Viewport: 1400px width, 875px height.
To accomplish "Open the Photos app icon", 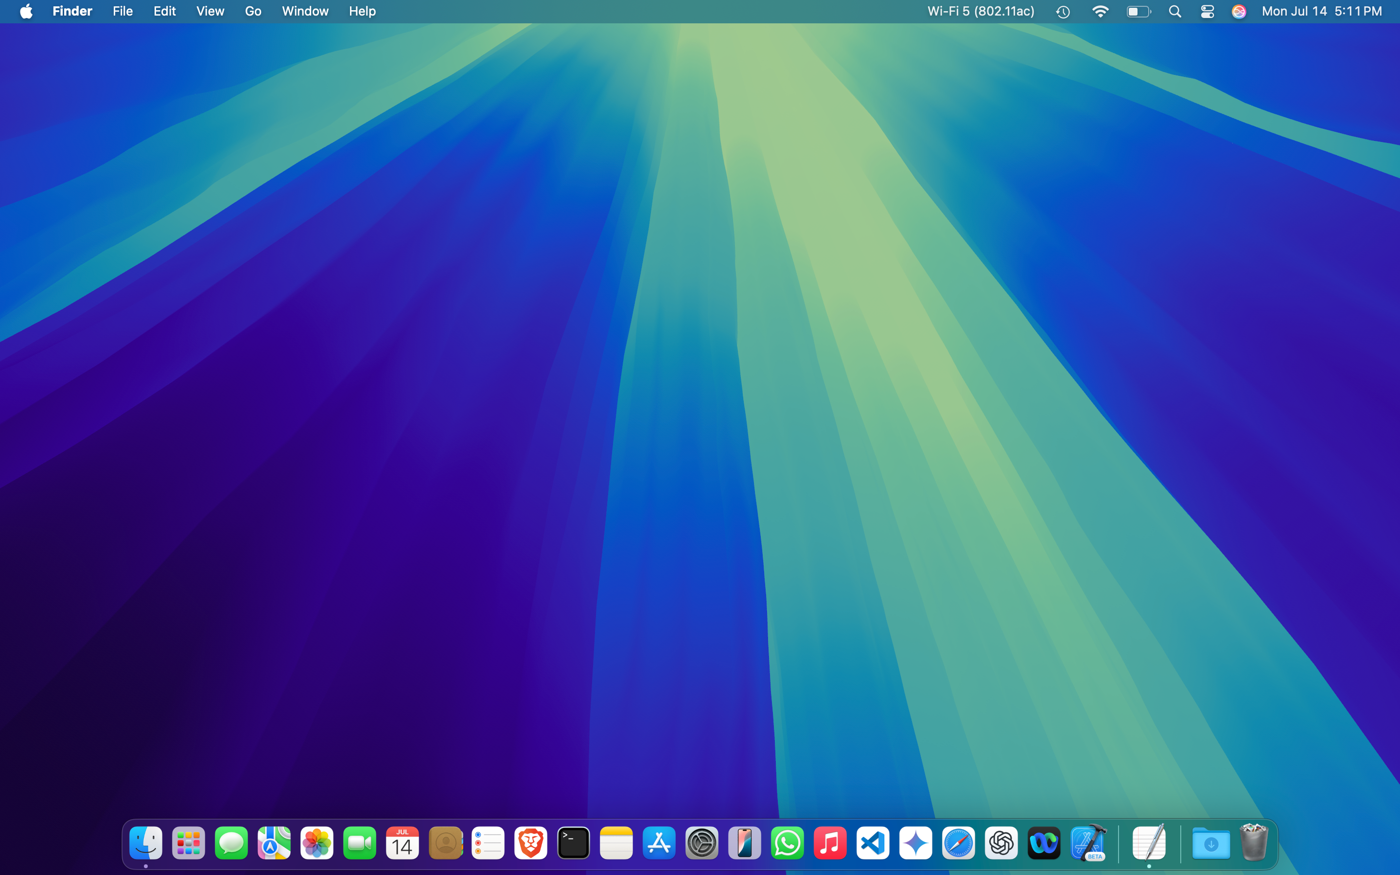I will (x=316, y=843).
